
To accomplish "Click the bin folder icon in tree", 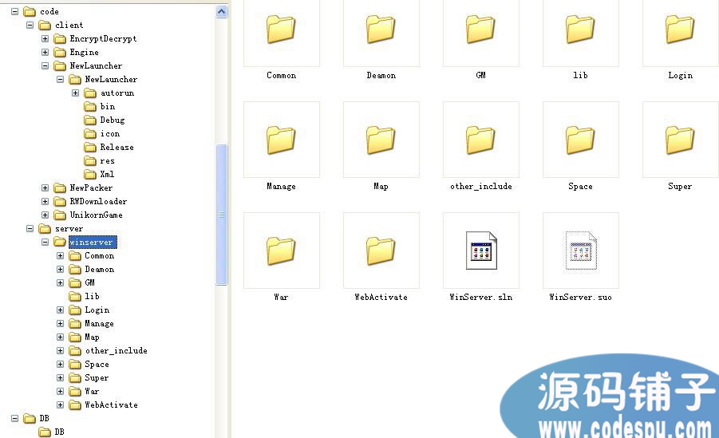I will coord(90,106).
